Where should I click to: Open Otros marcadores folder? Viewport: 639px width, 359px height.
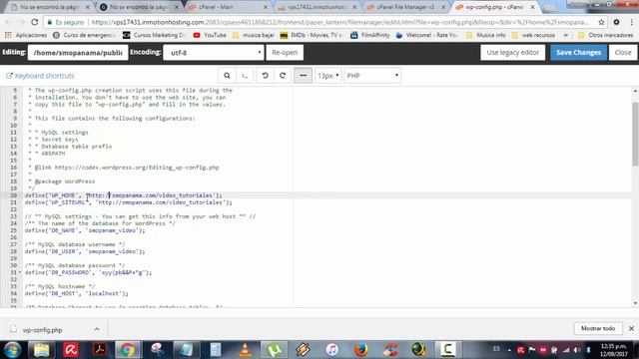(x=606, y=35)
